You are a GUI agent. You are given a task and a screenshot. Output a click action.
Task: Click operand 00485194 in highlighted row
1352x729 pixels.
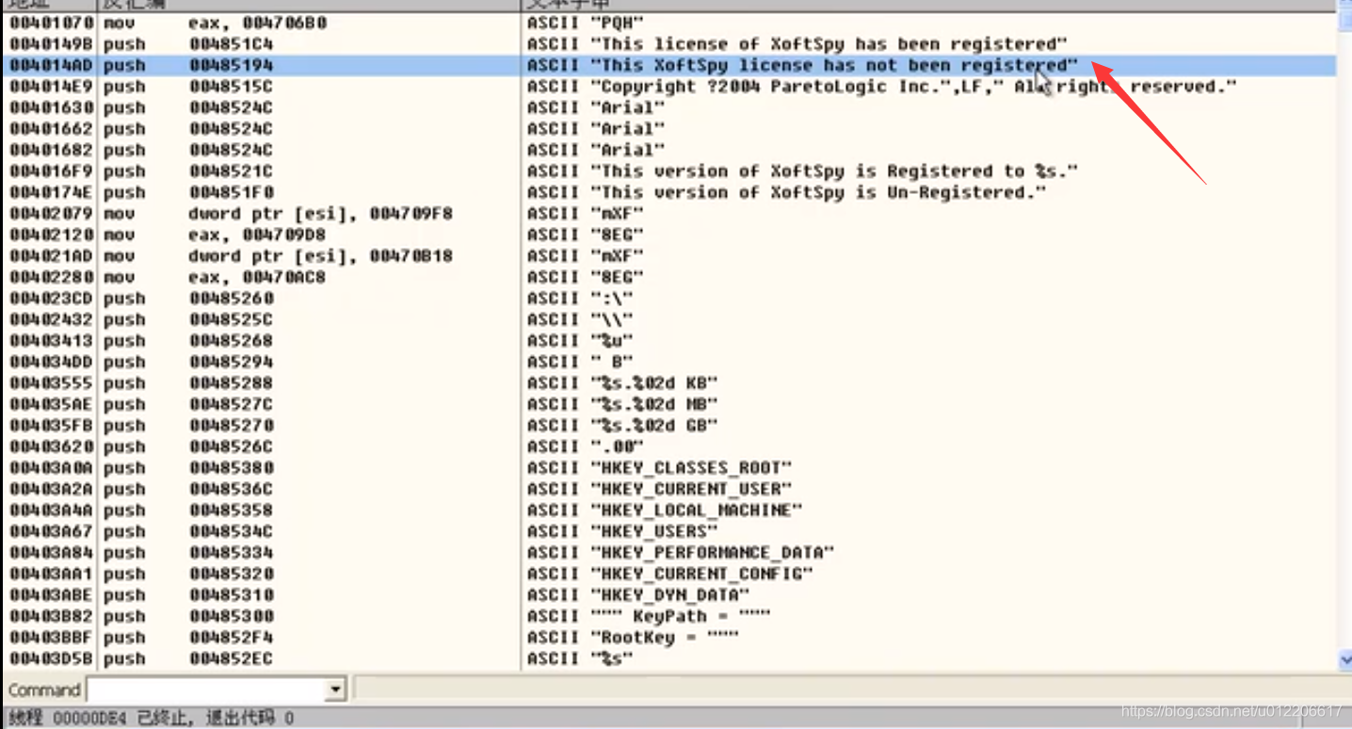pyautogui.click(x=231, y=65)
